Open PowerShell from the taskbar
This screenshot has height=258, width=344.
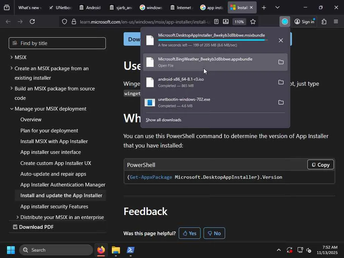(131, 250)
